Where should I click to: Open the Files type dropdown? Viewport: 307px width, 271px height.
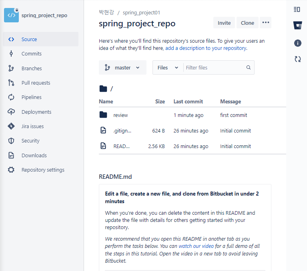(168, 67)
